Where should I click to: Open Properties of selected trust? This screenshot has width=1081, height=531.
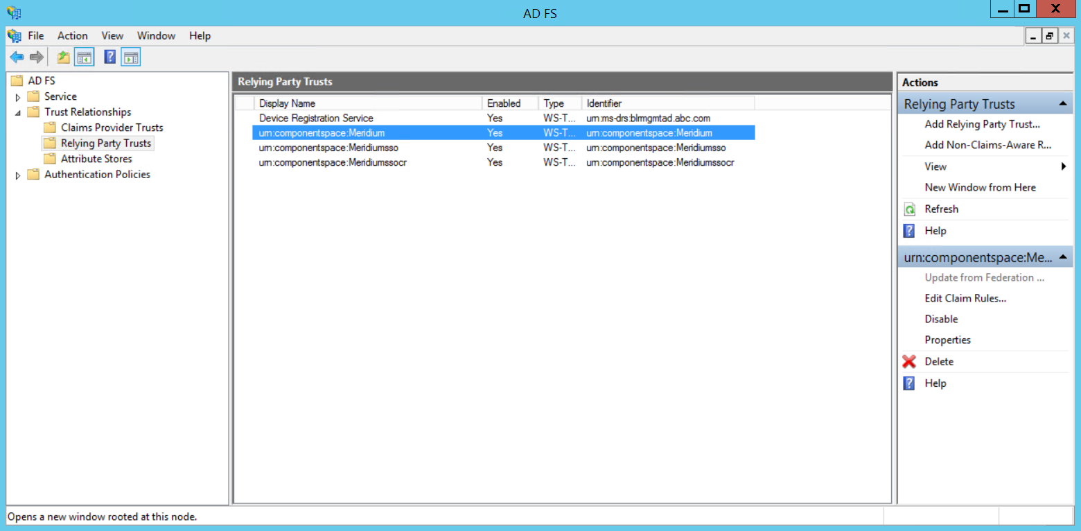click(947, 340)
